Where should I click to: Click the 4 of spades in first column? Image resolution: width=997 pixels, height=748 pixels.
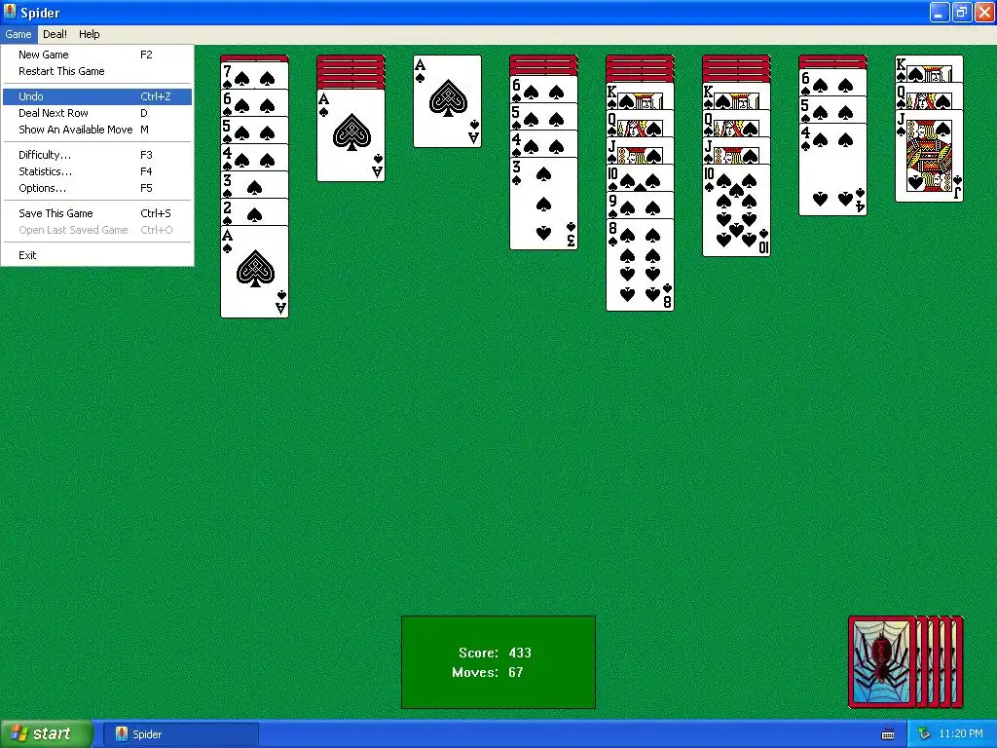point(254,158)
